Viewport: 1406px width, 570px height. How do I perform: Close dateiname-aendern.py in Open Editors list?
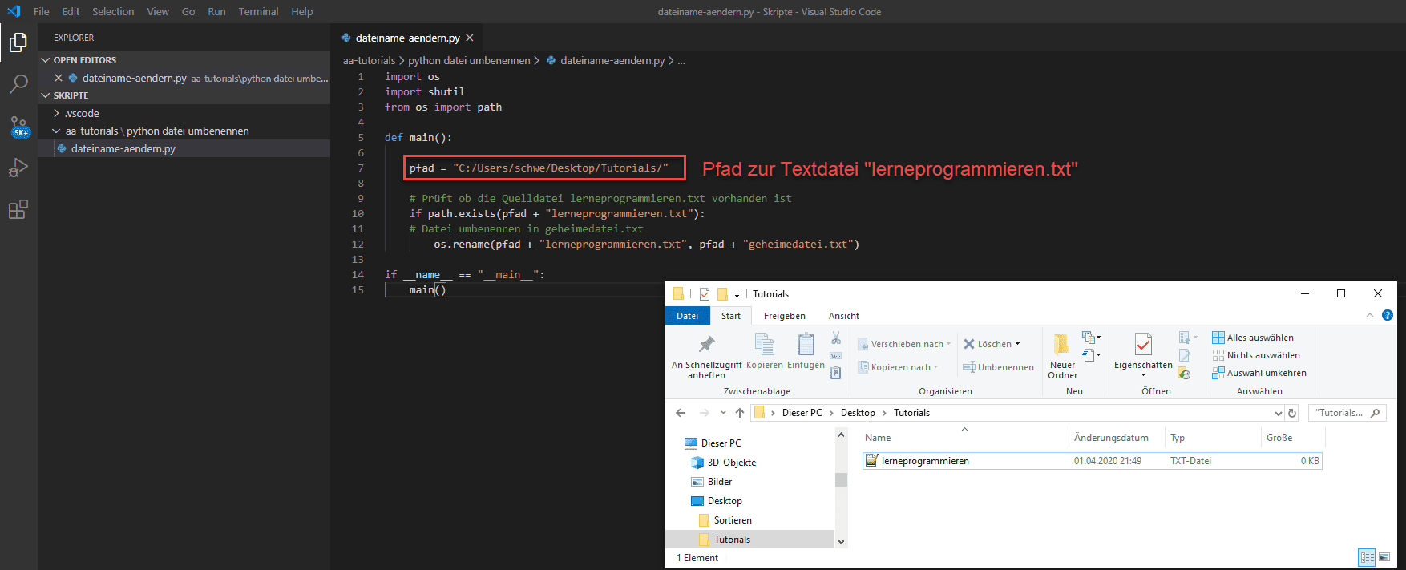pyautogui.click(x=59, y=78)
